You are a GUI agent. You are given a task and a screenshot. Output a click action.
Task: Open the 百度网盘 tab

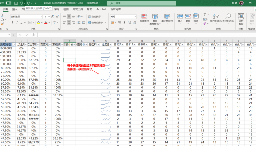pyautogui.click(x=115, y=9)
